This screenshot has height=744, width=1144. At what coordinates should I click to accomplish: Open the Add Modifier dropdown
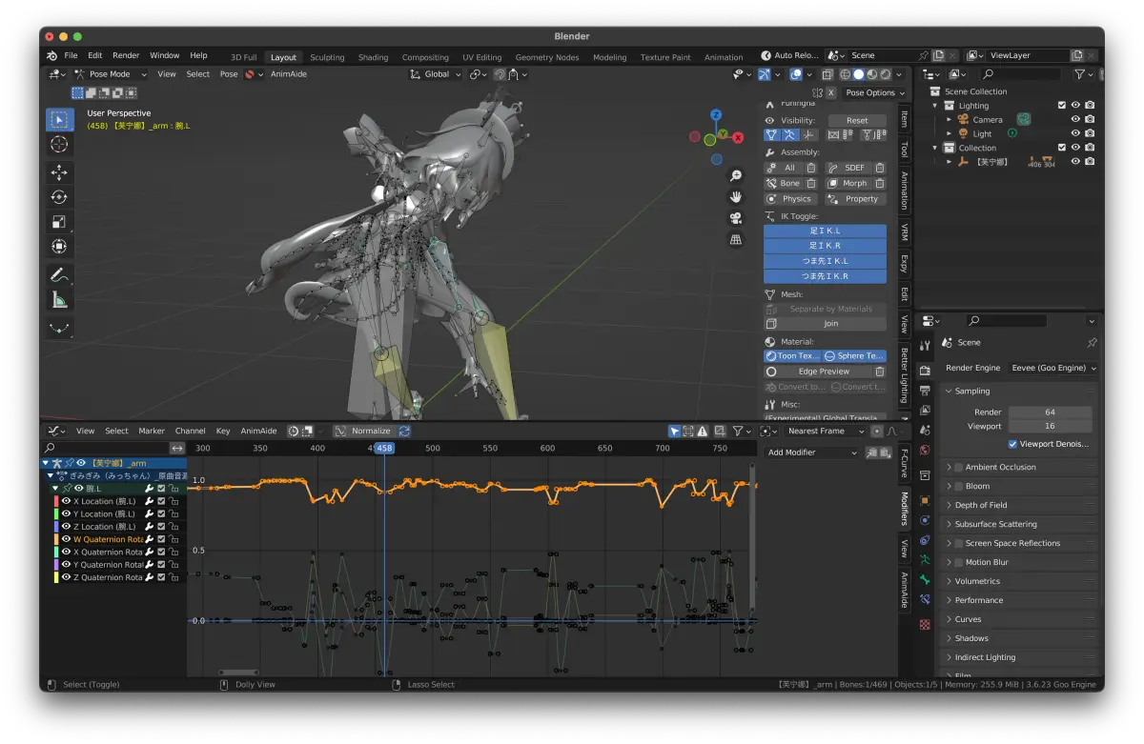click(812, 452)
